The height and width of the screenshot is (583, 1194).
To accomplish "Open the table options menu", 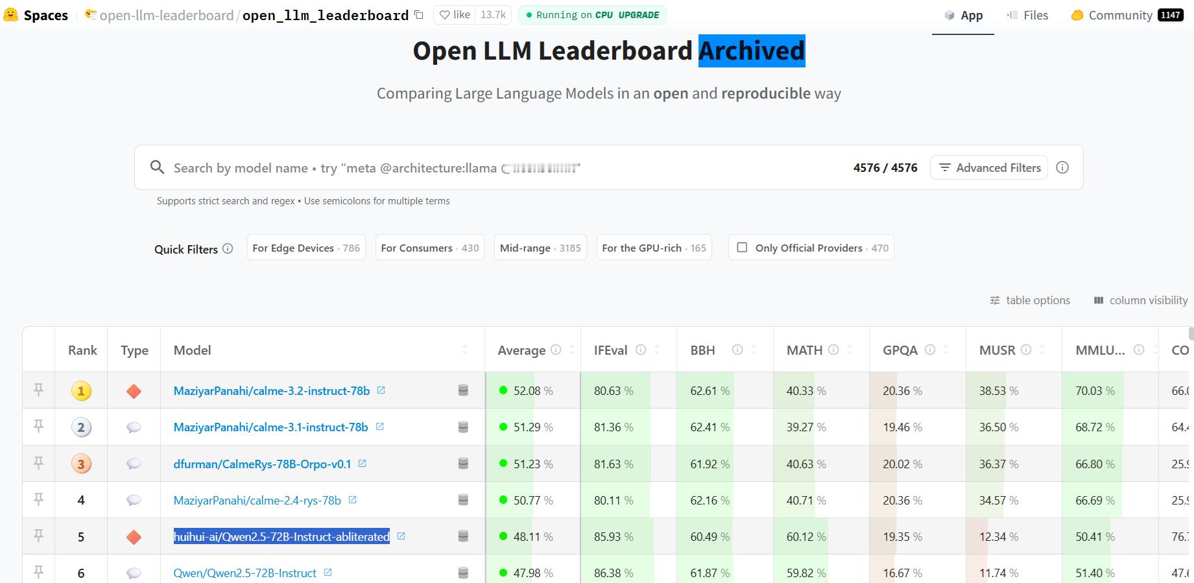I will click(1030, 300).
